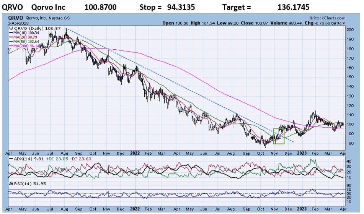Click the copyright symbol before StockCharts.com
364x214 pixels.
point(310,18)
